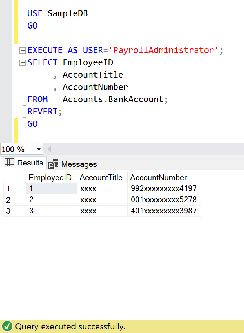Collapse the EXECUTE AS USER code block
Screen dimensions: 244x333
(23, 51)
